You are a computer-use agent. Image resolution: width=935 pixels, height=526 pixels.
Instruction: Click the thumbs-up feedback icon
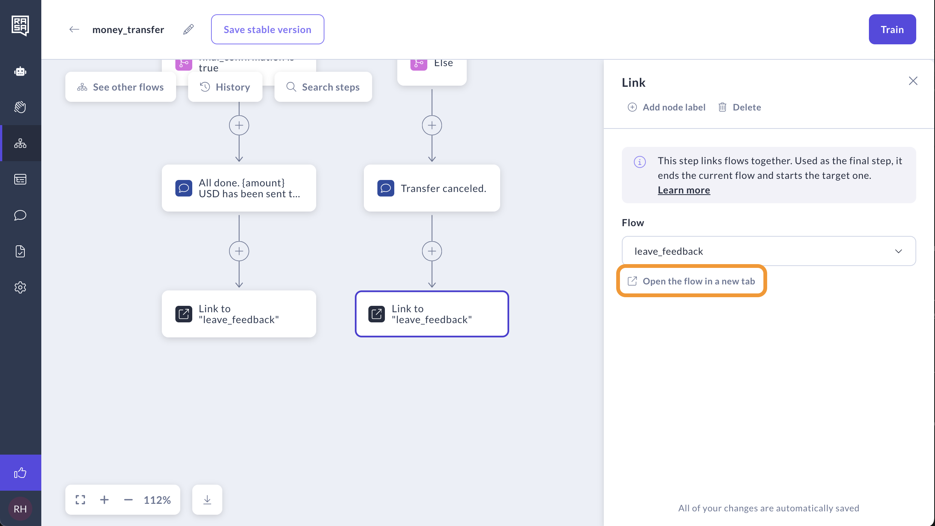[20, 473]
